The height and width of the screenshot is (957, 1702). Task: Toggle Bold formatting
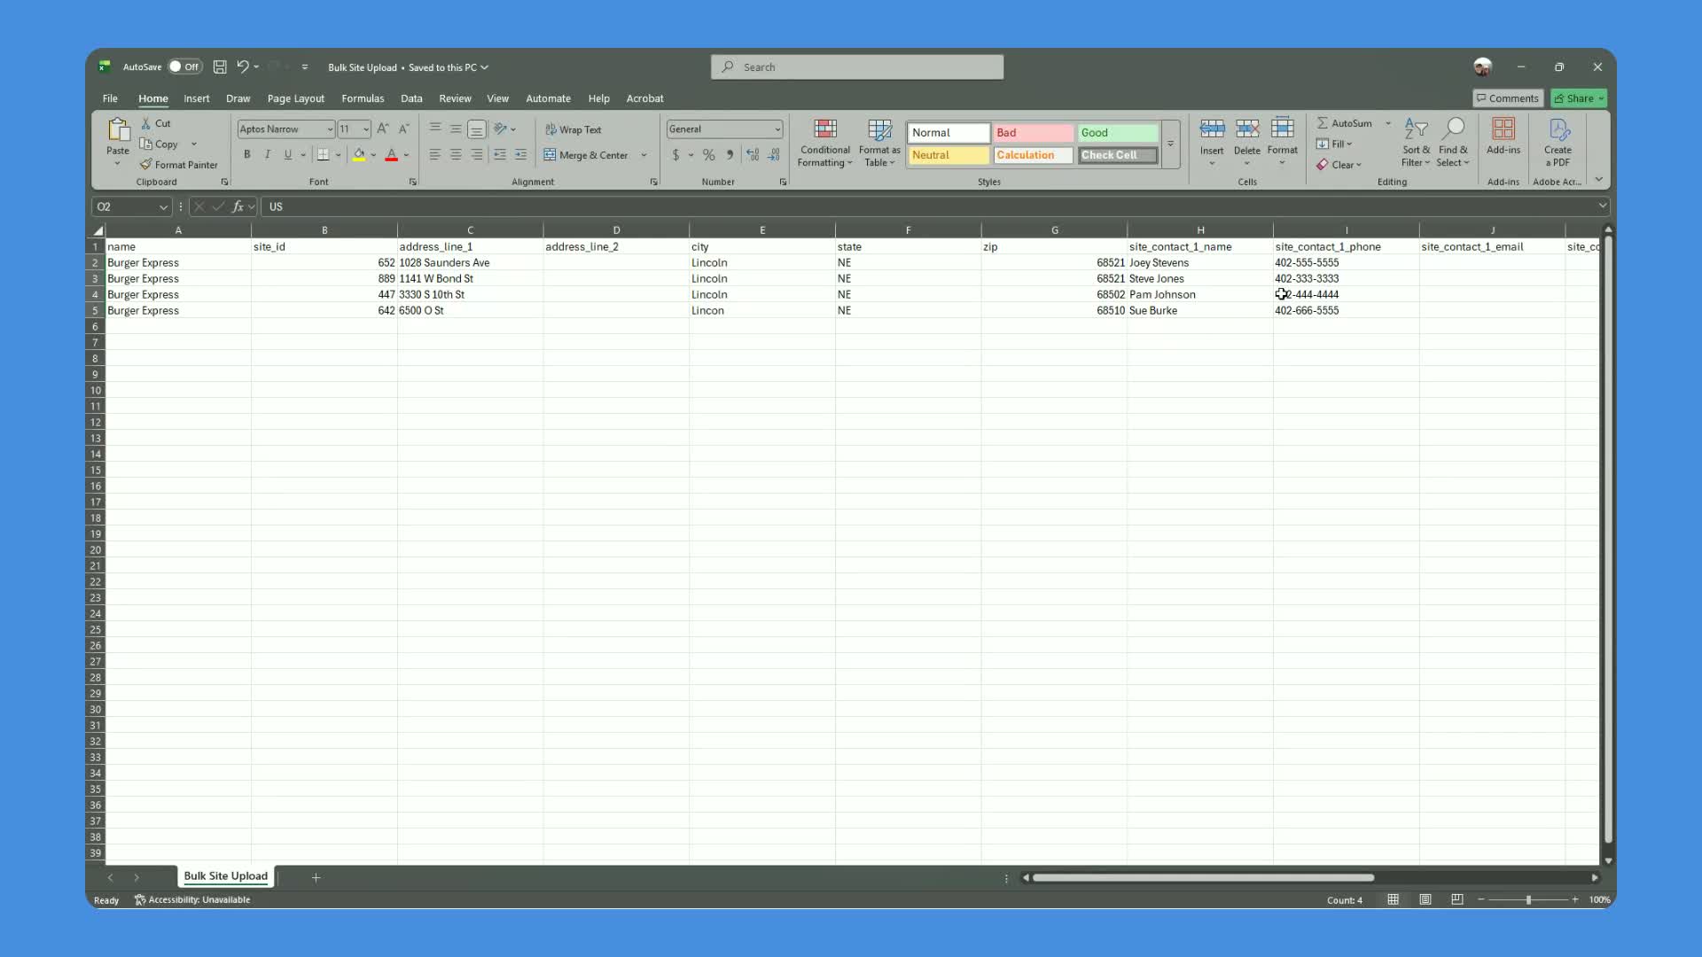(247, 155)
